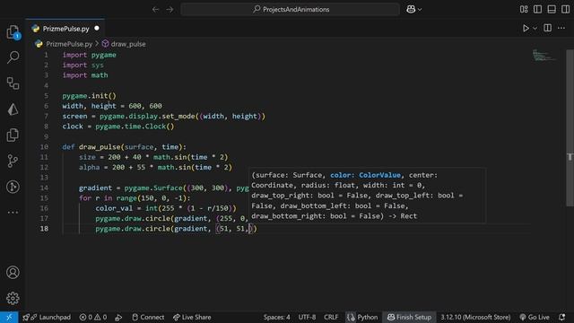This screenshot has height=323, width=574.
Task: Click Connect in the status bar
Action: tap(148, 317)
